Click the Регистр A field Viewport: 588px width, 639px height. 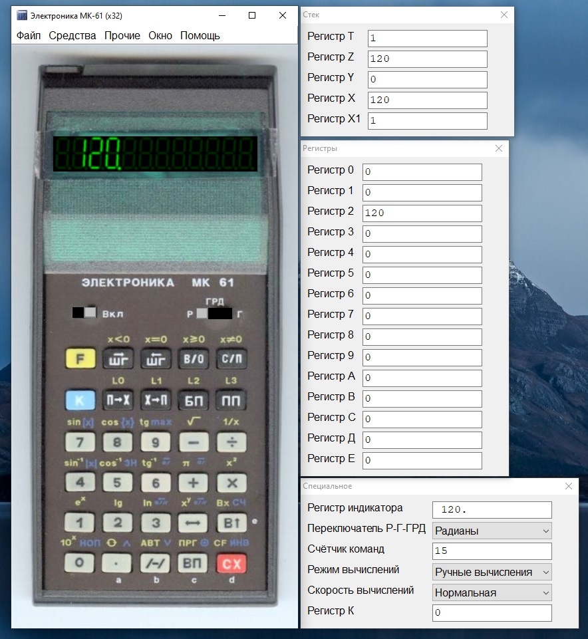pyautogui.click(x=422, y=378)
